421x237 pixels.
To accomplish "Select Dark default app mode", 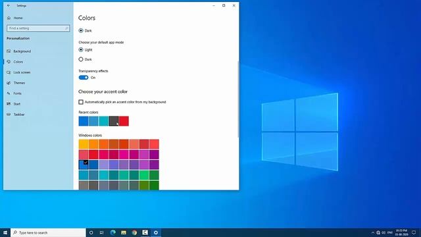I will 81,59.
